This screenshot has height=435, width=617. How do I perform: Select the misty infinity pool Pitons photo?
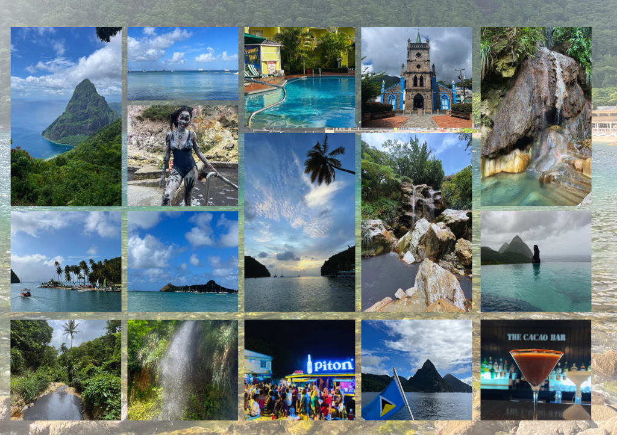point(536,261)
